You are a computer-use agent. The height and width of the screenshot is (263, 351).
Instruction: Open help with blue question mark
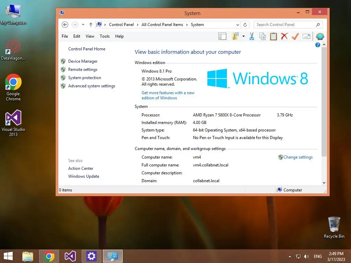click(317, 45)
